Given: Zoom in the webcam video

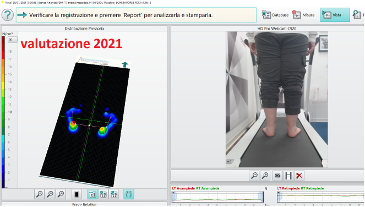Looking at the screenshot, I should coord(265,176).
